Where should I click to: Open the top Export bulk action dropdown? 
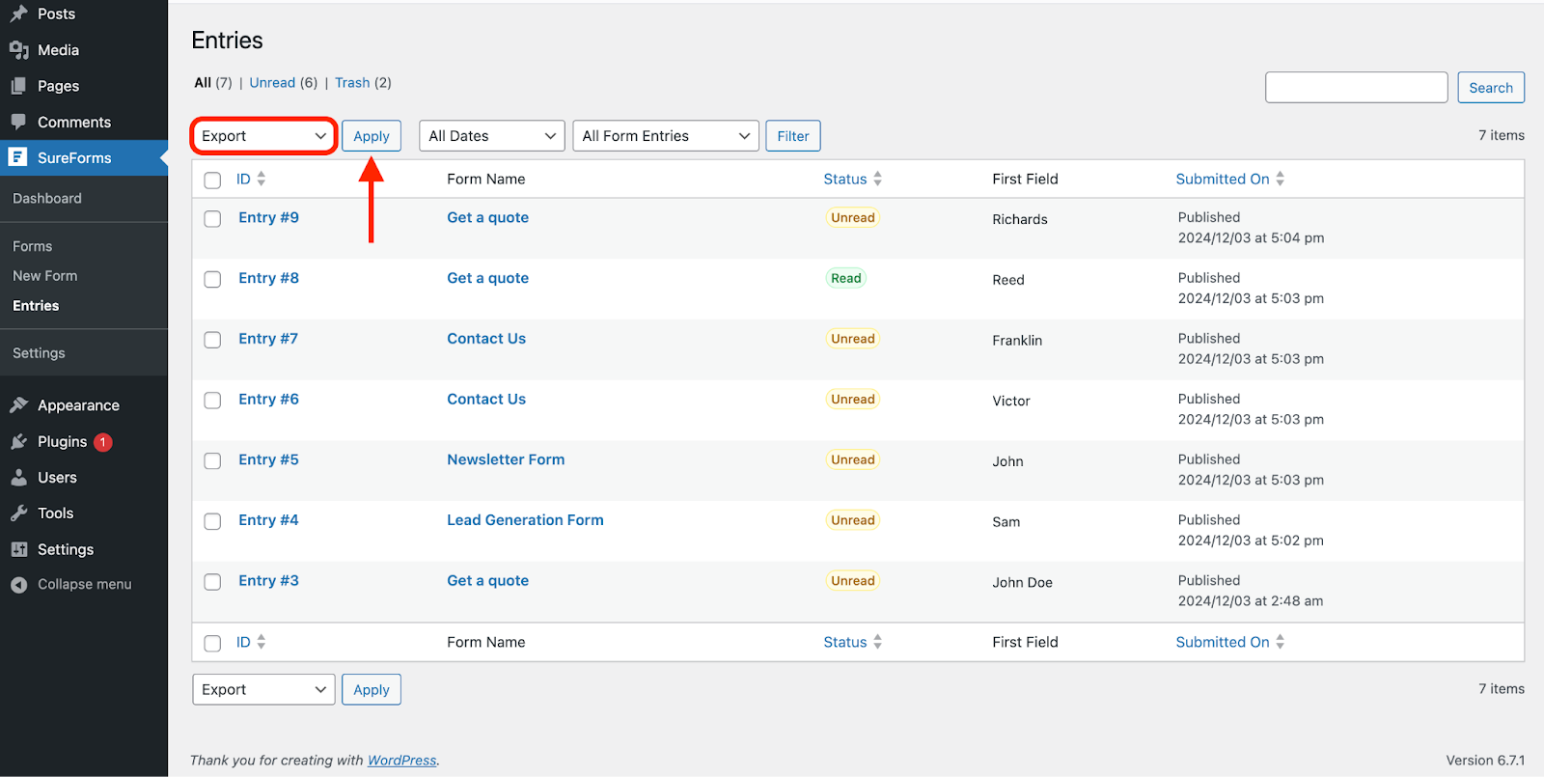coord(263,136)
